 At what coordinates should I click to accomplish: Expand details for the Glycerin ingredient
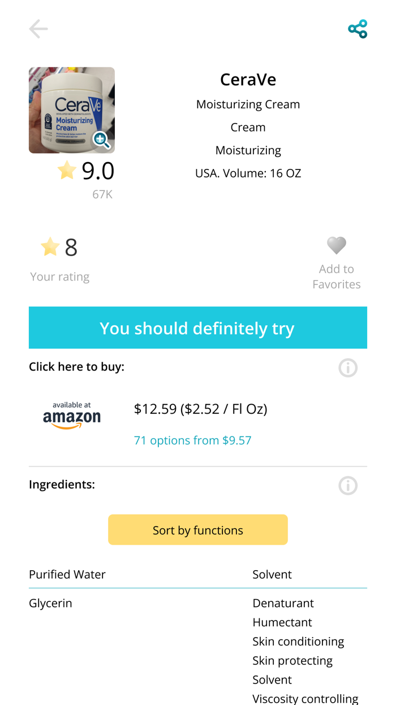coord(50,603)
